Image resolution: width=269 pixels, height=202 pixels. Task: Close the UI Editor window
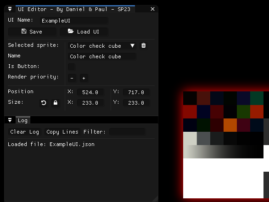coord(152,9)
